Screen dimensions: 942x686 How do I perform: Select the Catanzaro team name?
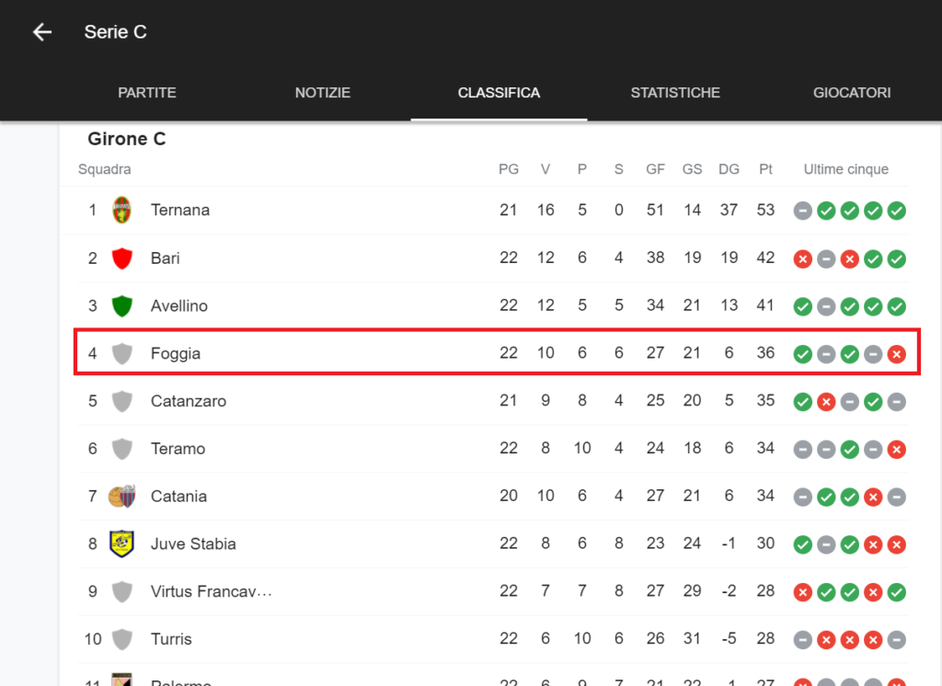pos(188,401)
